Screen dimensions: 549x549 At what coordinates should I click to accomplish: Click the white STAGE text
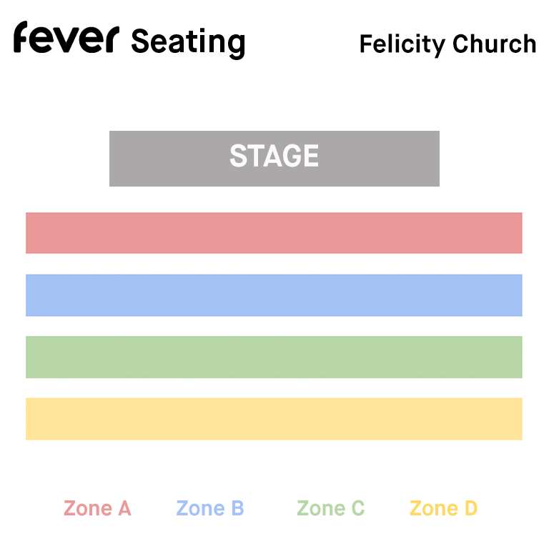point(274,157)
